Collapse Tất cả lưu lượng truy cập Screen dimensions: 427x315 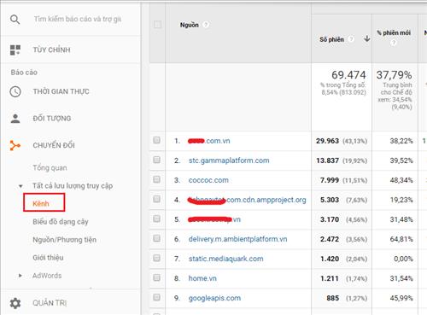click(20, 186)
